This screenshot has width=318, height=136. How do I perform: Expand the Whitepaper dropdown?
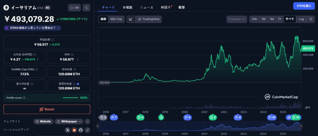(x=69, y=121)
